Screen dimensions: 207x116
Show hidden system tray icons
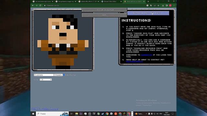click(x=146, y=114)
